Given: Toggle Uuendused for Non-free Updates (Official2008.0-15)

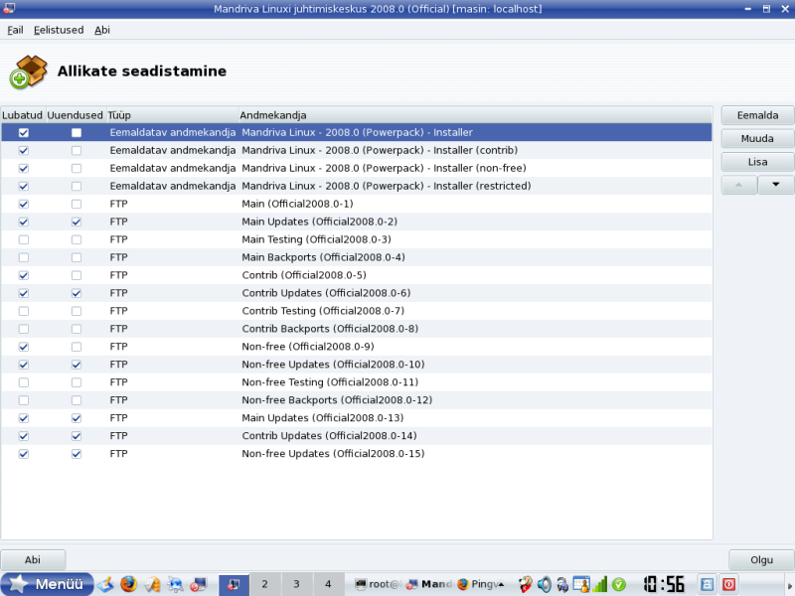Looking at the screenshot, I should pos(77,454).
